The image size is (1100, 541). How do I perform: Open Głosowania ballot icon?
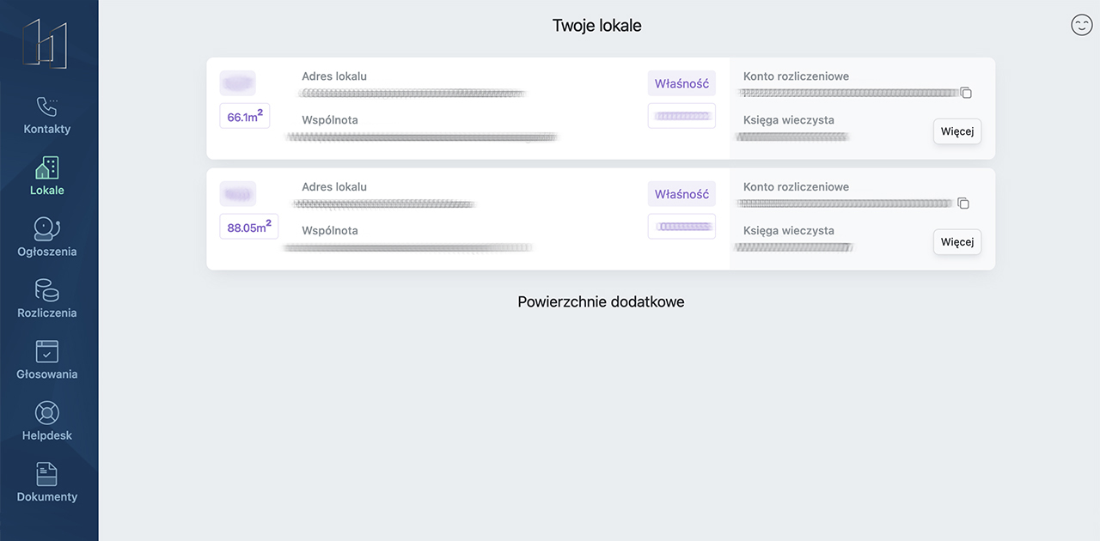click(x=46, y=351)
